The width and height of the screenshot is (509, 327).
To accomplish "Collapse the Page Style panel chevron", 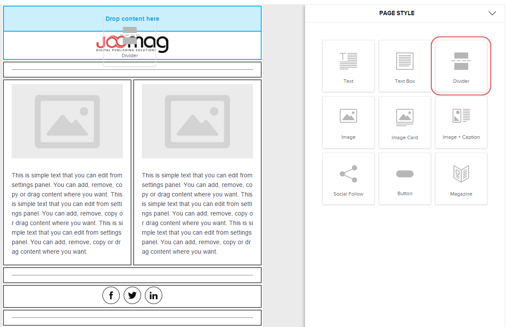I will pyautogui.click(x=492, y=13).
